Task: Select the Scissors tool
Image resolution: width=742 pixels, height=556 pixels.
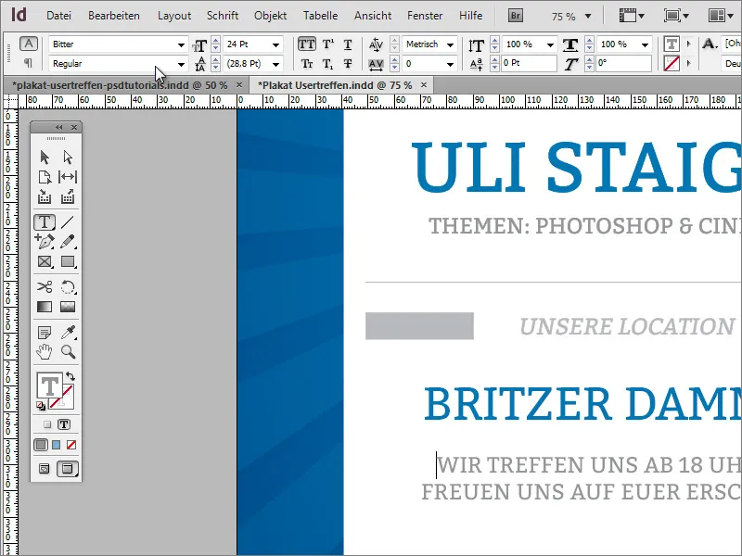Action: (x=45, y=286)
